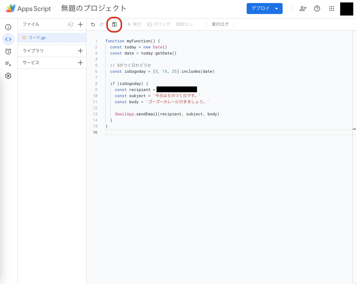Open the Google apps grid
Viewport: 356px width, 284px height.
(x=331, y=9)
